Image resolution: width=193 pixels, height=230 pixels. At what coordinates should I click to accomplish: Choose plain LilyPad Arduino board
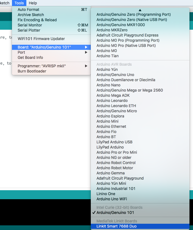point(140,147)
